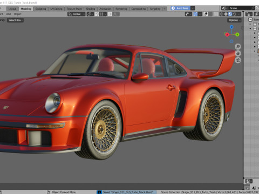Click the red X axis on navigation gizmo
This screenshot has width=259, height=194.
pyautogui.click(x=227, y=34)
